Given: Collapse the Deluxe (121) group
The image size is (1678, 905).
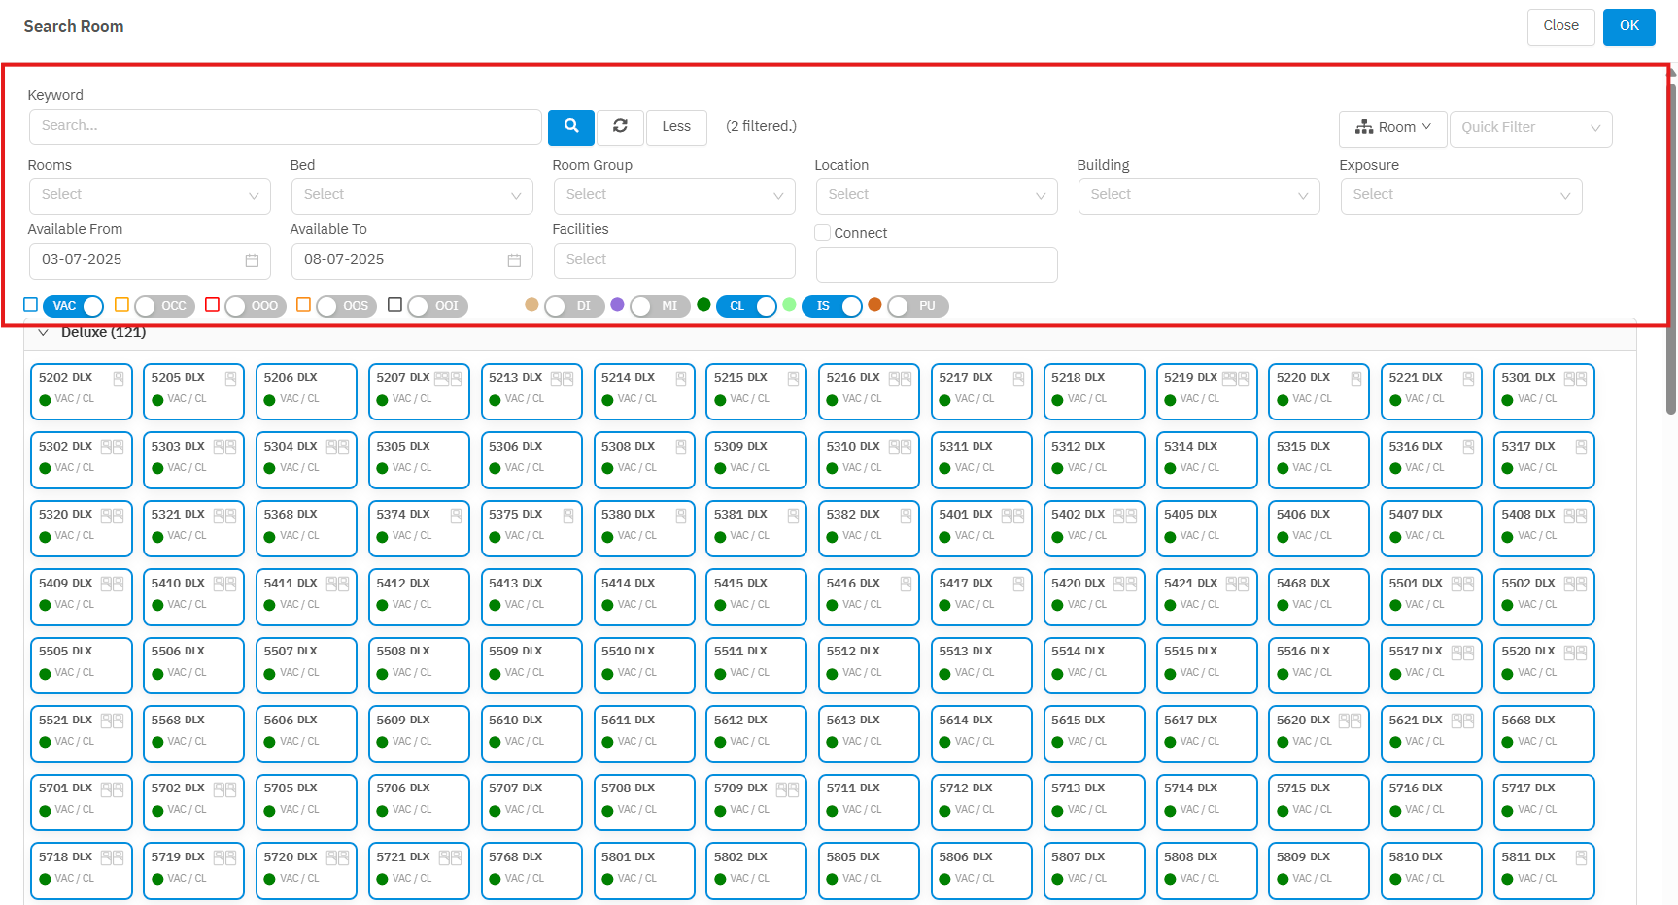Looking at the screenshot, I should point(43,333).
